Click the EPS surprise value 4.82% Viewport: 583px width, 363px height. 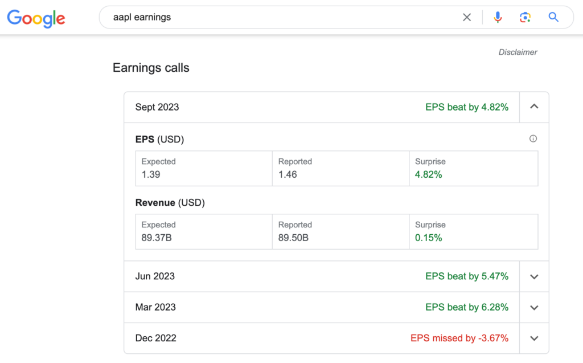tap(428, 174)
